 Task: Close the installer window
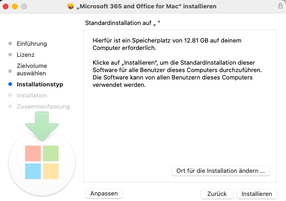[6, 6]
